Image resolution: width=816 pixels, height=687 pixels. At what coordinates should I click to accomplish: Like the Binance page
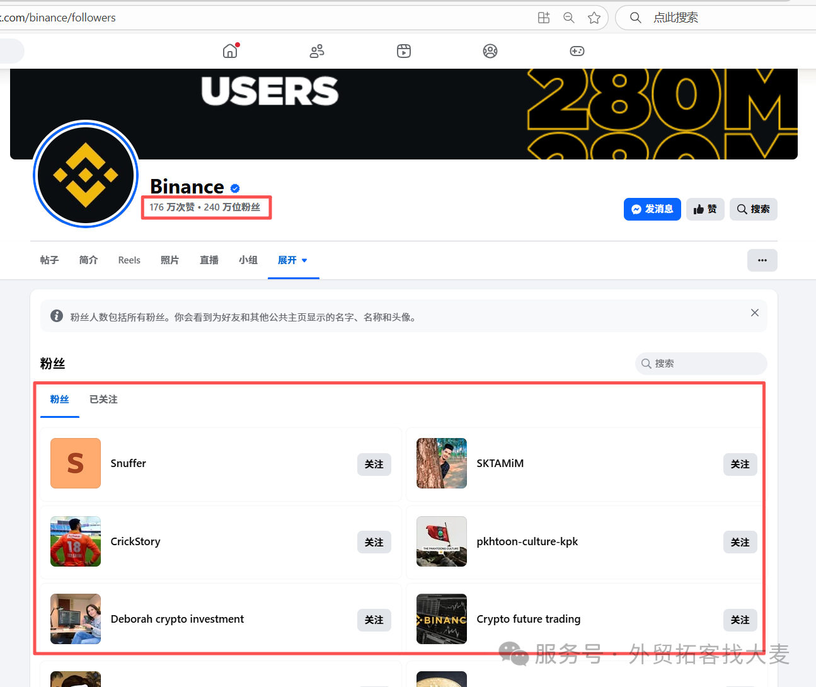705,209
